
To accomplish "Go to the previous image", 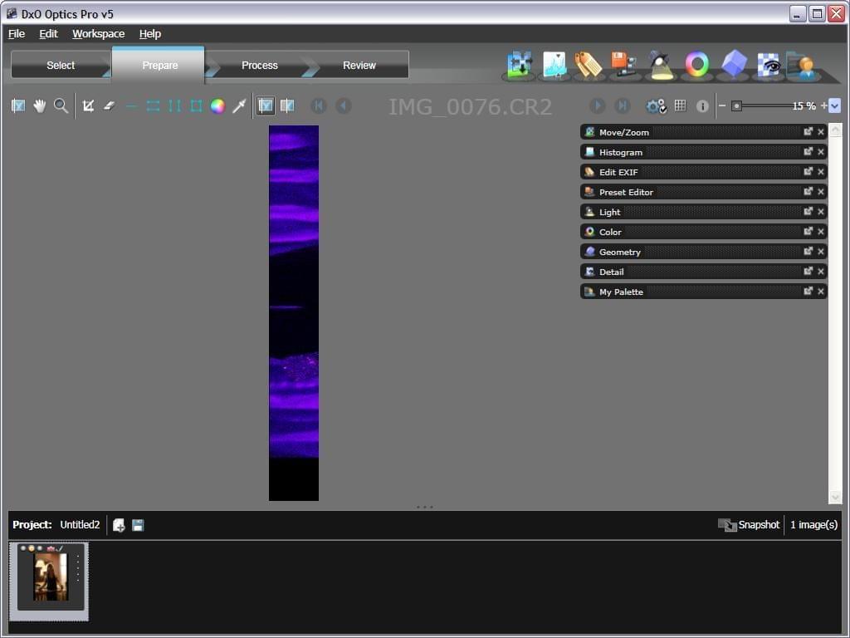I will (x=343, y=106).
